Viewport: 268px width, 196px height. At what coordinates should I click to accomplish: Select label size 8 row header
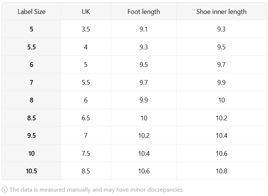point(31,100)
